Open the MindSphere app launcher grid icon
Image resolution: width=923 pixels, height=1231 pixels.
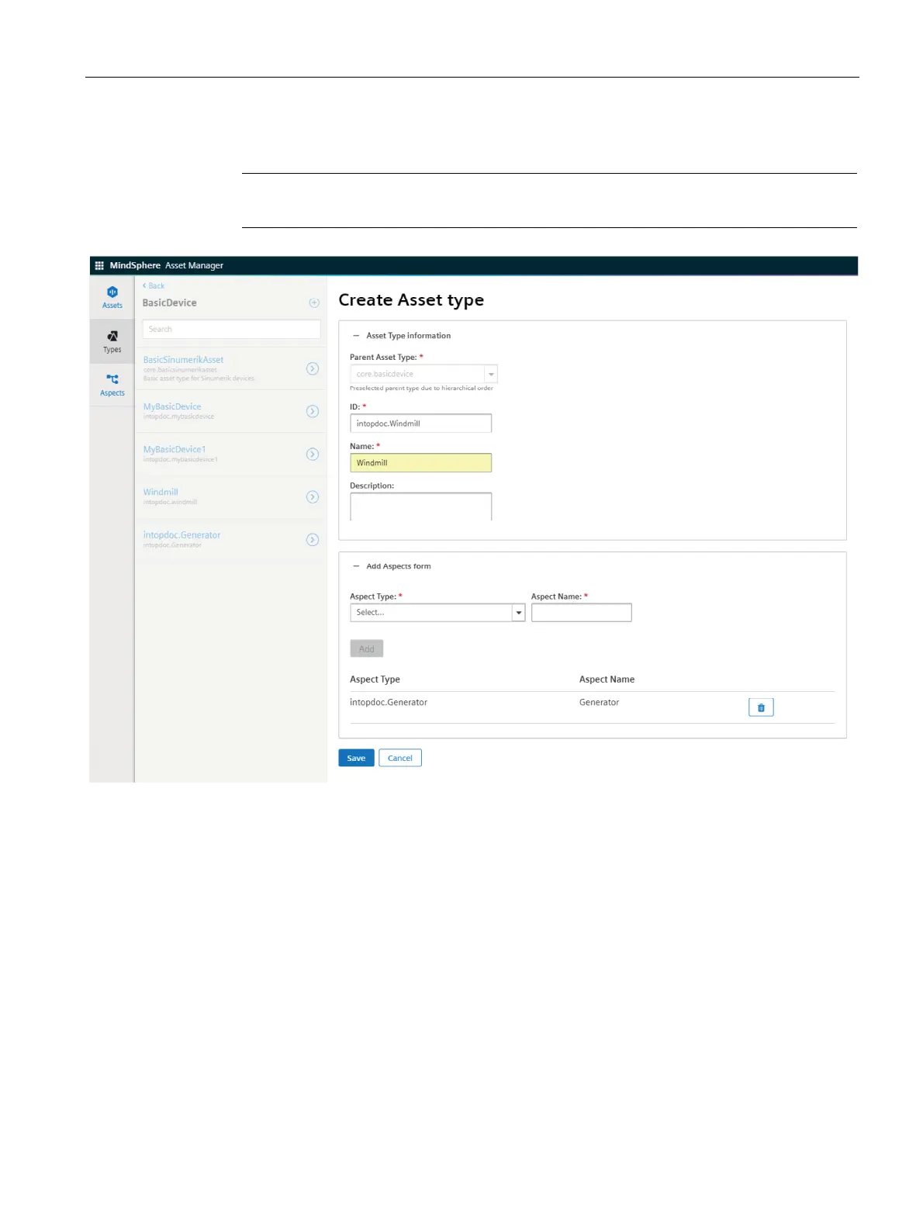[99, 265]
